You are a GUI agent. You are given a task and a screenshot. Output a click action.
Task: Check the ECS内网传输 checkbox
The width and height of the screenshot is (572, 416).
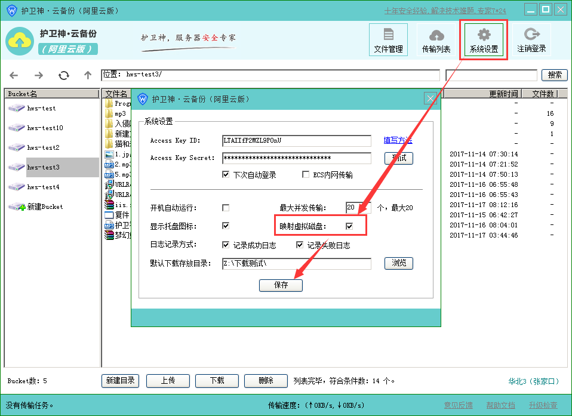[306, 175]
